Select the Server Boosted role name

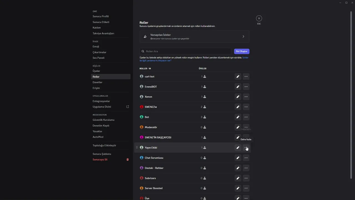click(154, 188)
